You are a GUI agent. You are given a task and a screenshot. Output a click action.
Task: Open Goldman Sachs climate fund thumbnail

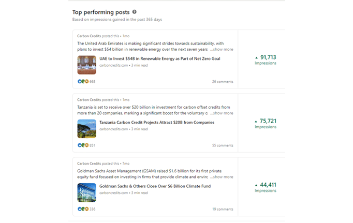tap(87, 192)
